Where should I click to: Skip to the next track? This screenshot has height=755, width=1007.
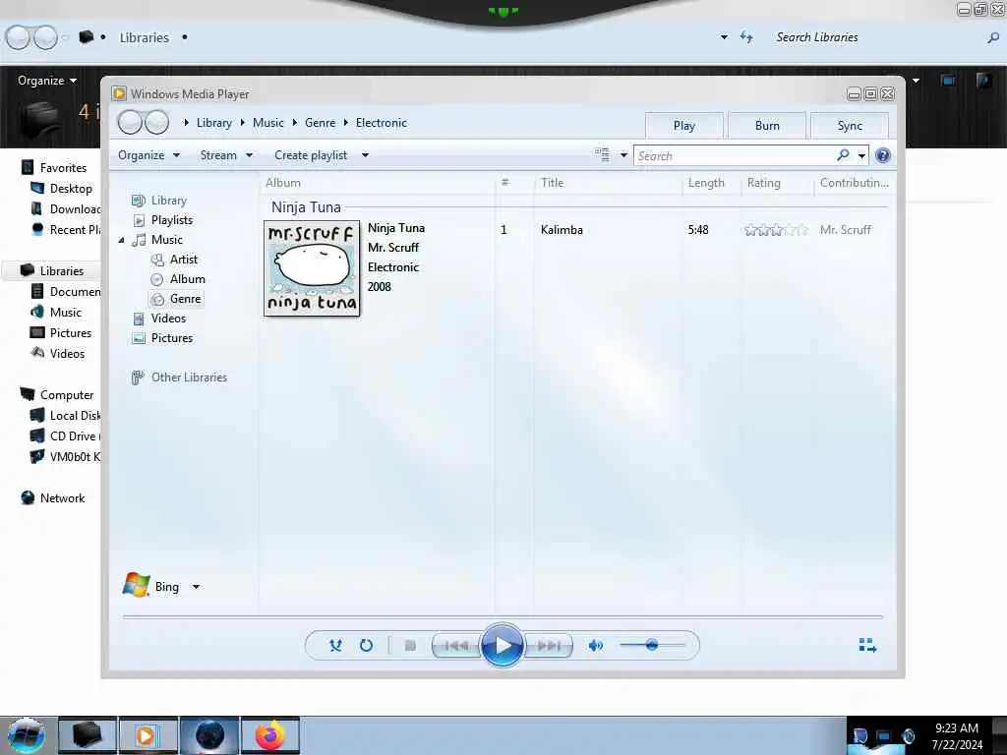[549, 645]
